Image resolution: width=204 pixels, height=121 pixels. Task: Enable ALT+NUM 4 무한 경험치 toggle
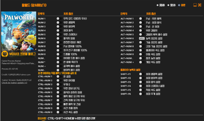tap(142, 30)
